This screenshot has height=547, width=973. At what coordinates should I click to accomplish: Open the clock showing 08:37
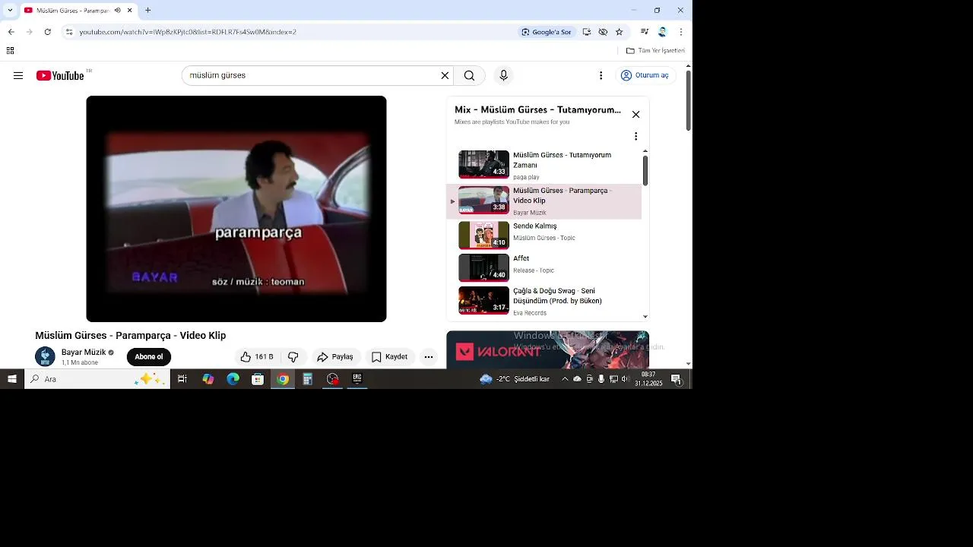(648, 379)
